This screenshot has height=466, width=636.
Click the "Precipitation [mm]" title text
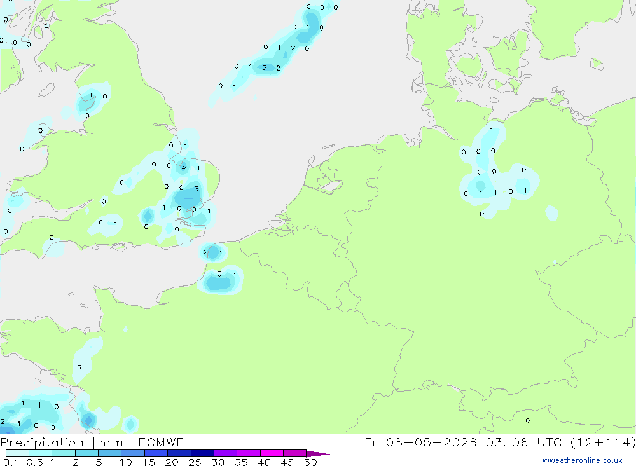(65, 442)
